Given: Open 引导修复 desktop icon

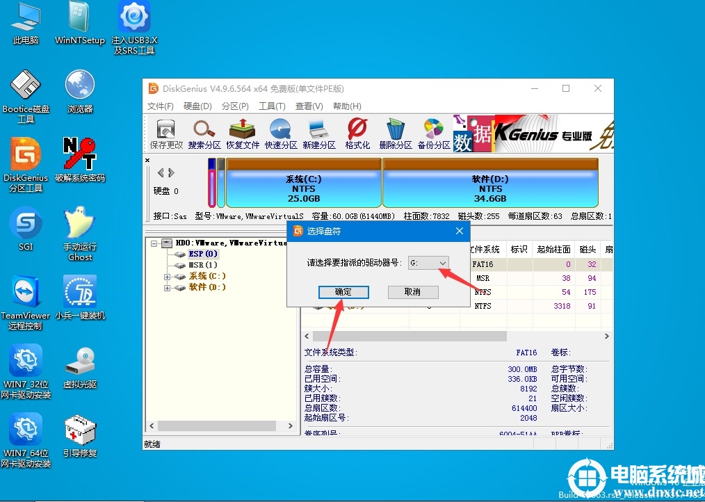Looking at the screenshot, I should click(79, 436).
